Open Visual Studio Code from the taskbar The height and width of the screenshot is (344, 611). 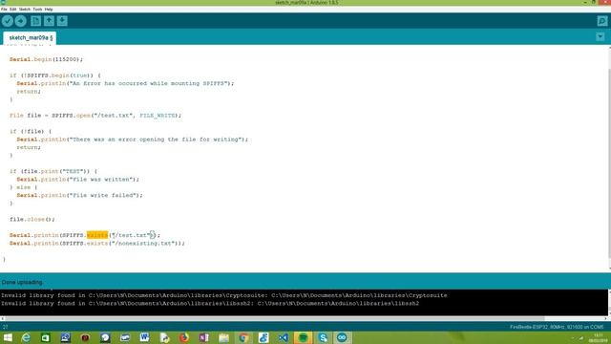pos(284,337)
